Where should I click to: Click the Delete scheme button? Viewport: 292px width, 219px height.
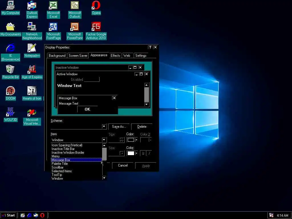[142, 127]
